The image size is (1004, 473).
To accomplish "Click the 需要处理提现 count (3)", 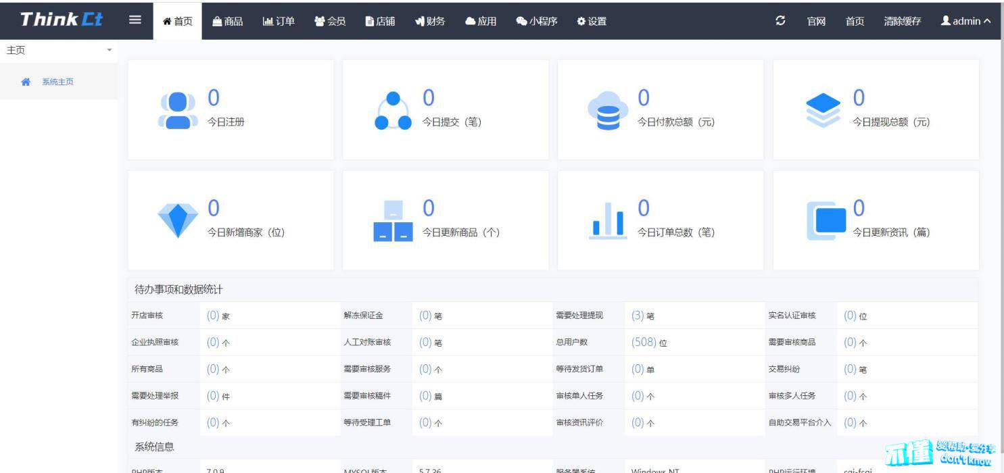I will pyautogui.click(x=638, y=316).
